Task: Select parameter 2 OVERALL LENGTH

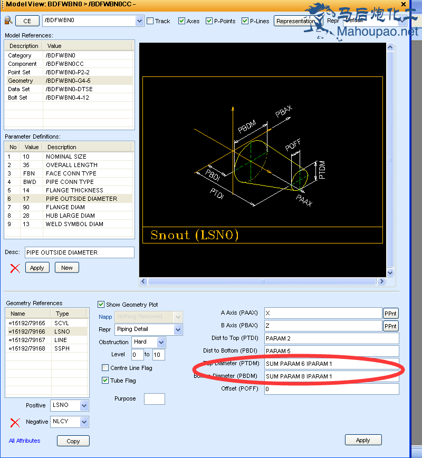Action: [69, 165]
